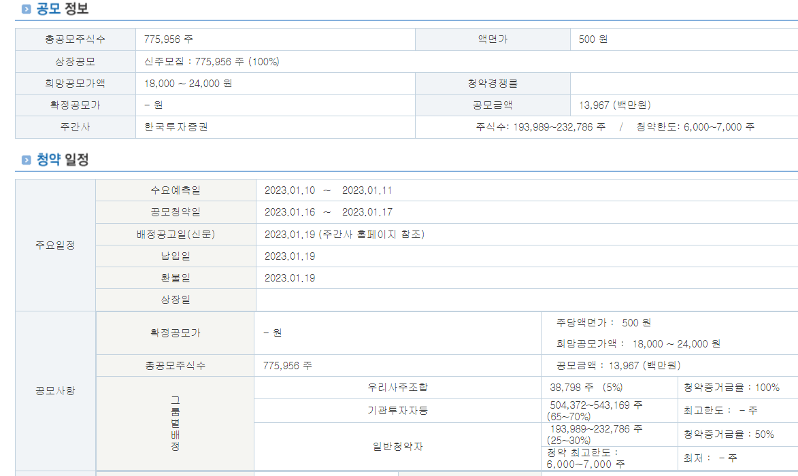Select underwriter name '한국투자증권'
This screenshot has height=476, width=798.
point(176,126)
